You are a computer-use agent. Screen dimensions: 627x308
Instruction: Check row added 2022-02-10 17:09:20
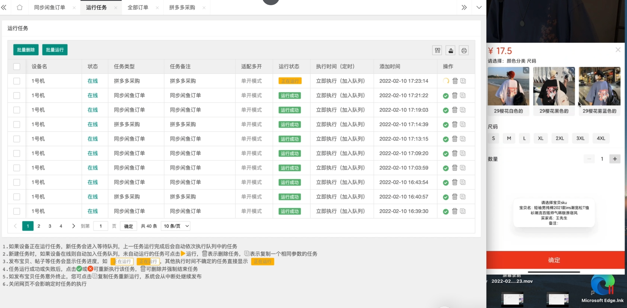[17, 153]
